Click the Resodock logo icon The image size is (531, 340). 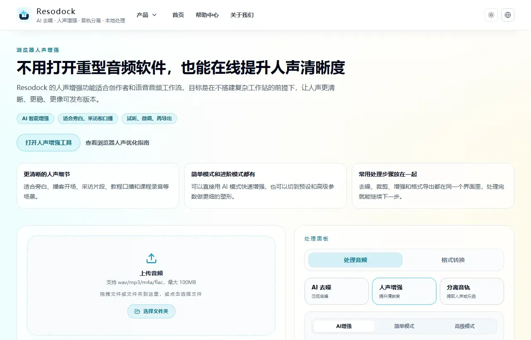[24, 15]
